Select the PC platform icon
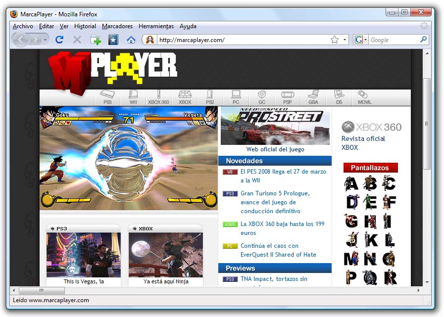Image resolution: width=444 pixels, height=317 pixels. (x=236, y=97)
